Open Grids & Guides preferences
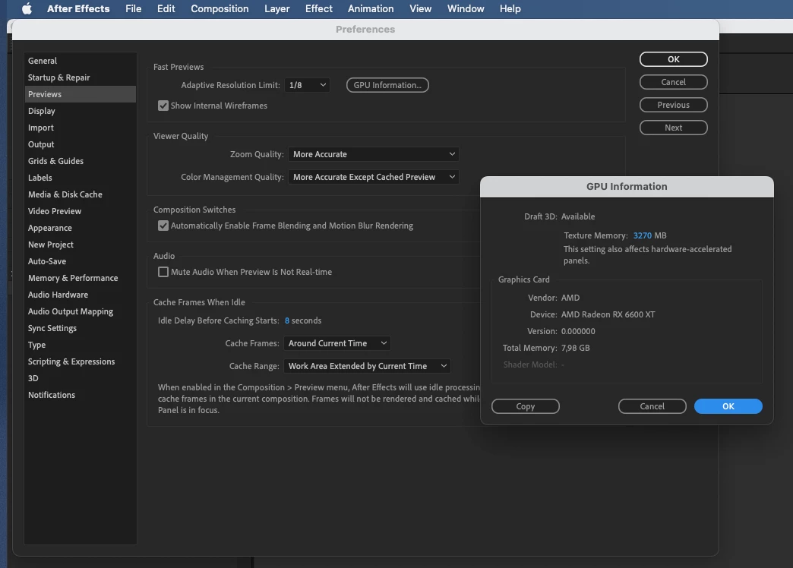The width and height of the screenshot is (793, 568). [81, 161]
